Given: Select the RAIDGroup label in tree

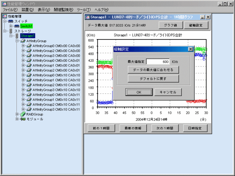Looking at the screenshot, I should (34, 114).
